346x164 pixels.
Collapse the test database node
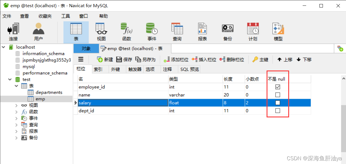(x=10, y=79)
